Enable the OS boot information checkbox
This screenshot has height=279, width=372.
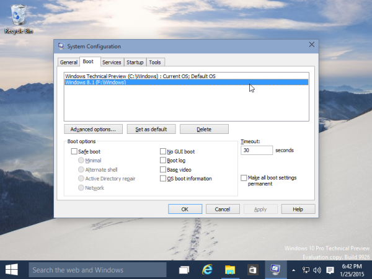tap(163, 179)
